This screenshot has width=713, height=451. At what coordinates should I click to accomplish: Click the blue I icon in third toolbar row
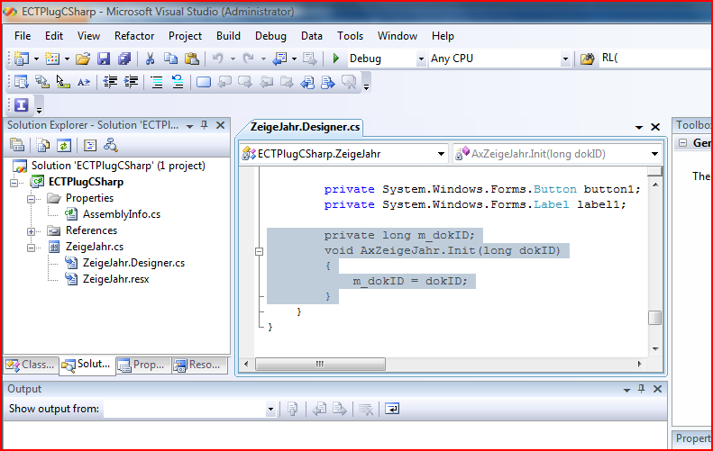[x=22, y=105]
